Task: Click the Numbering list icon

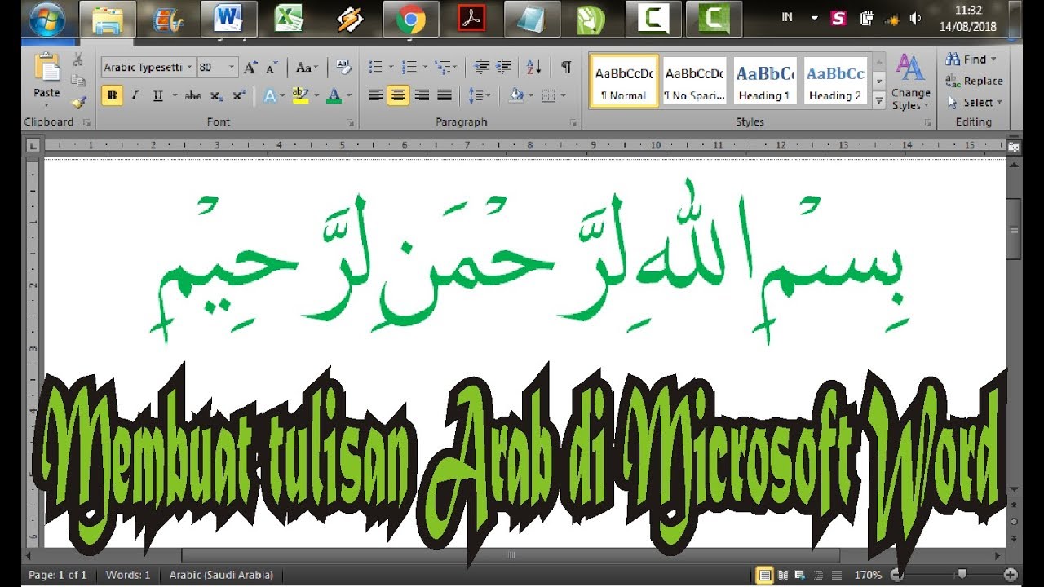Action: point(409,67)
